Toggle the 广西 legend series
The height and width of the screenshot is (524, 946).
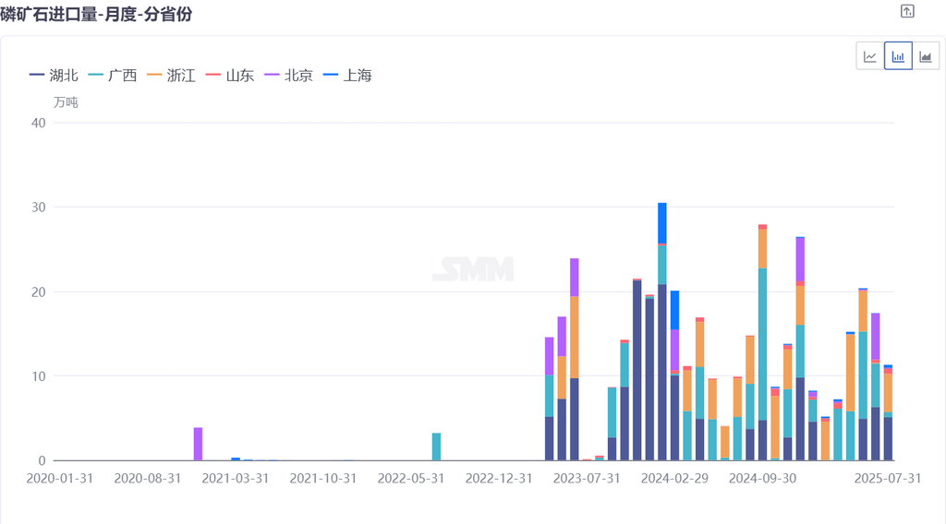click(112, 76)
